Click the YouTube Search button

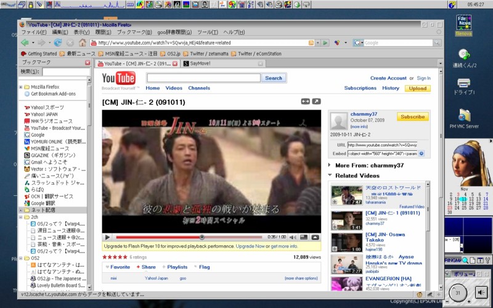(x=274, y=78)
